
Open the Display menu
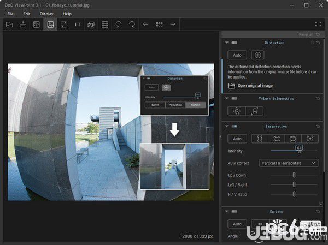click(46, 14)
